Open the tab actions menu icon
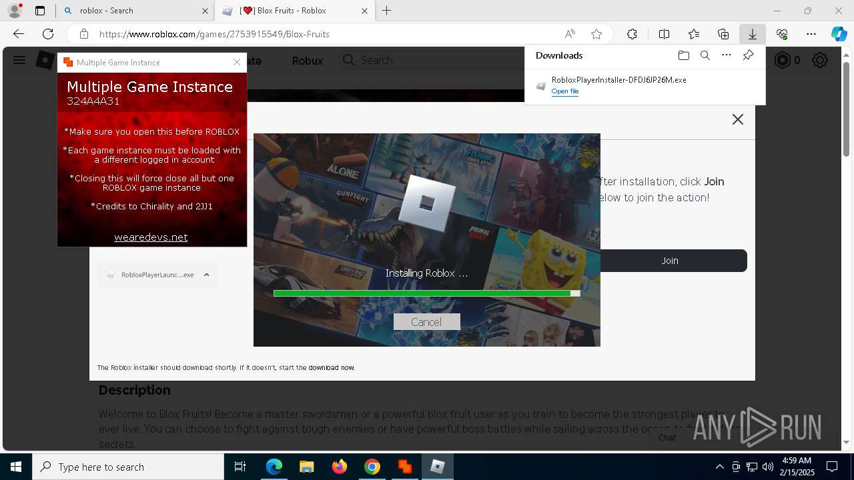Image resolution: width=854 pixels, height=480 pixels. [40, 11]
